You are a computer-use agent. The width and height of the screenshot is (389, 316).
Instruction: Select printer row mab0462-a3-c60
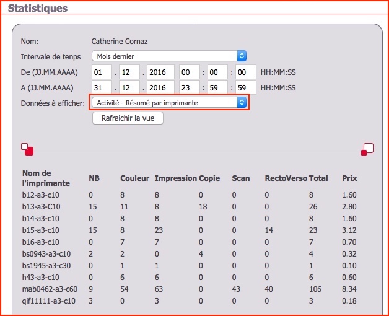[190, 289]
